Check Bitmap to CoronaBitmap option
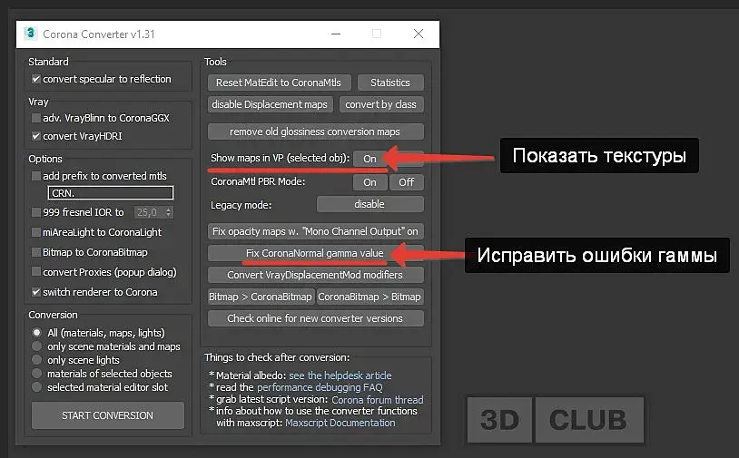Image resolution: width=739 pixels, height=458 pixels. click(35, 252)
